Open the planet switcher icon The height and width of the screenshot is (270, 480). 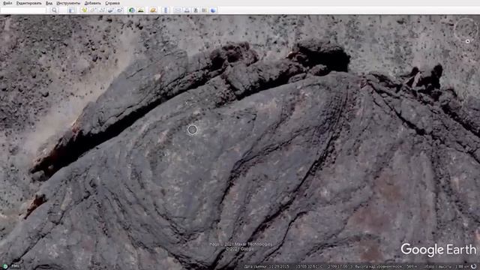click(x=153, y=10)
